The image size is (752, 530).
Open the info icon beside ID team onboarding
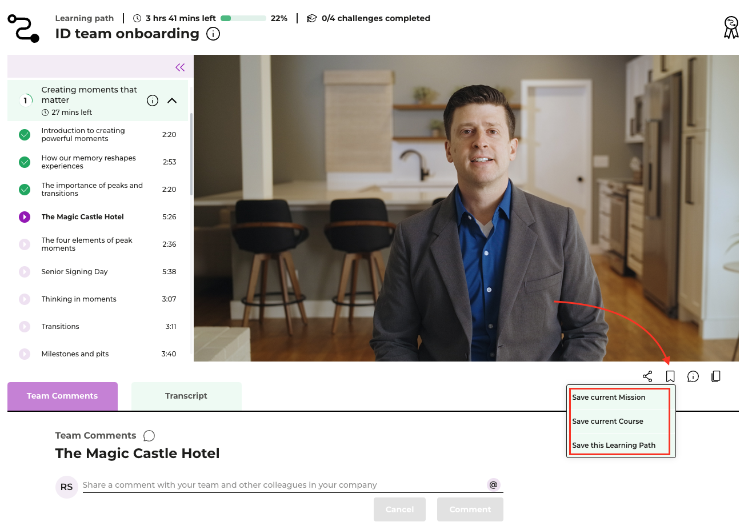pyautogui.click(x=213, y=34)
